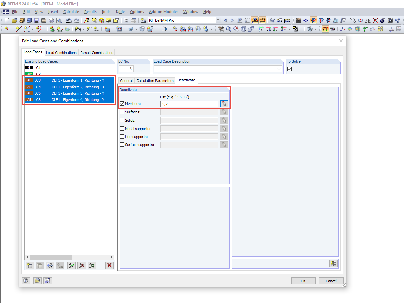Image resolution: width=404 pixels, height=303 pixels.
Task: Open the Load Case Description dropdown
Action: click(x=279, y=68)
